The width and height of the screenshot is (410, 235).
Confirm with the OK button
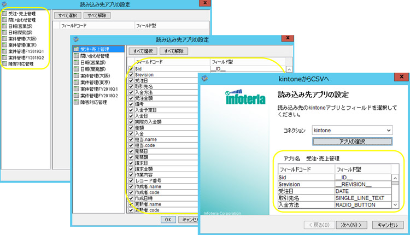[168, 219]
